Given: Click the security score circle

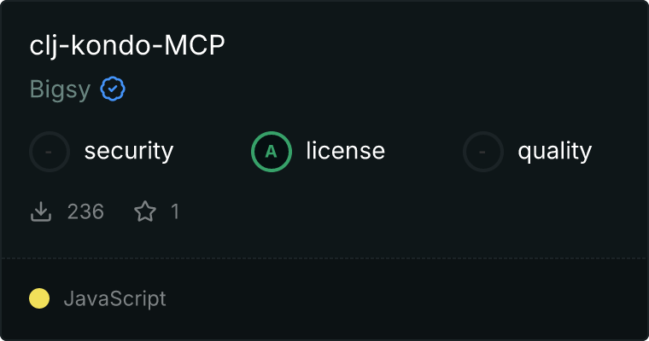Looking at the screenshot, I should (50, 152).
